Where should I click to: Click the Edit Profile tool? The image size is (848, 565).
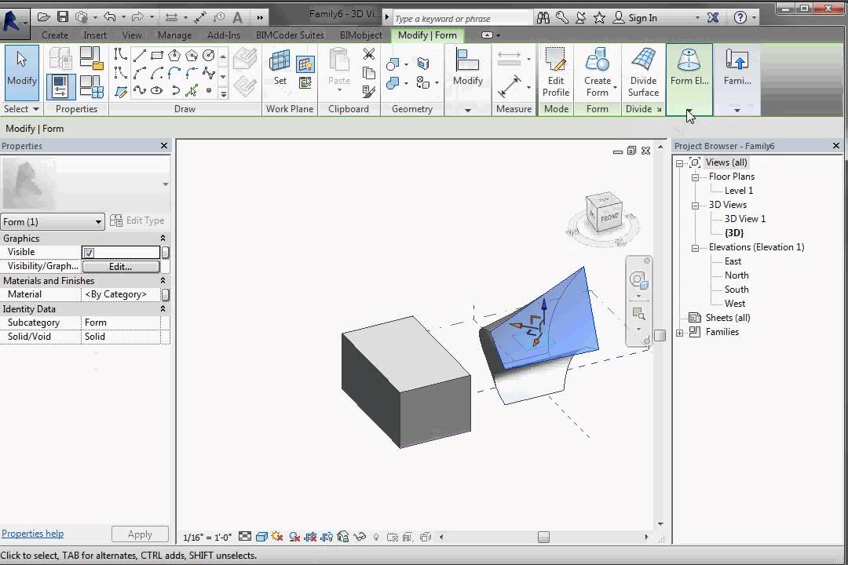556,72
